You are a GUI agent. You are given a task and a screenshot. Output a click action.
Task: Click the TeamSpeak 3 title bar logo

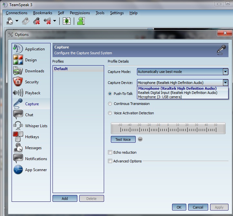(5, 5)
